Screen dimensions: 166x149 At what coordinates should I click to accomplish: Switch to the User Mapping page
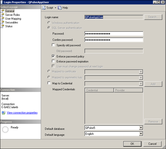pos(13,19)
